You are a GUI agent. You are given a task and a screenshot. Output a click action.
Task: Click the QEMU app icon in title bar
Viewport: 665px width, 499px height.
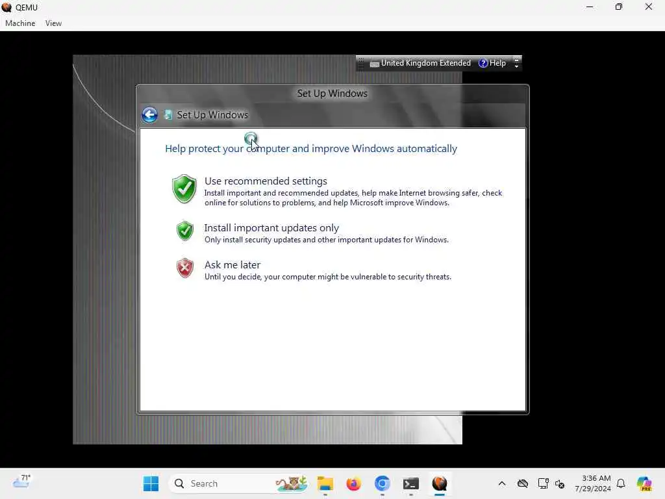pos(6,7)
